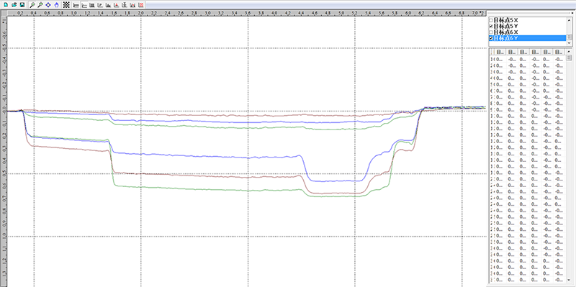Click the Save floppy disk icon
576x287 pixels.
22,5
